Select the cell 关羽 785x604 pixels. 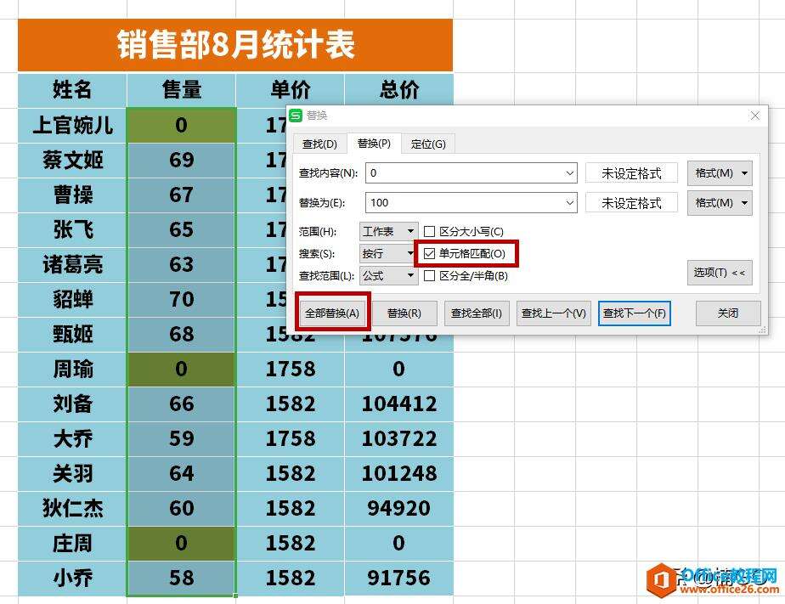click(x=72, y=473)
